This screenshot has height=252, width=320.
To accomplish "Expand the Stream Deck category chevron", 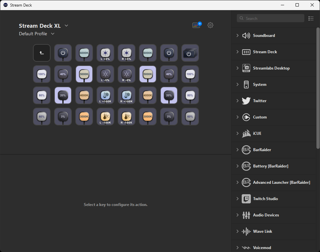I will click(x=237, y=52).
